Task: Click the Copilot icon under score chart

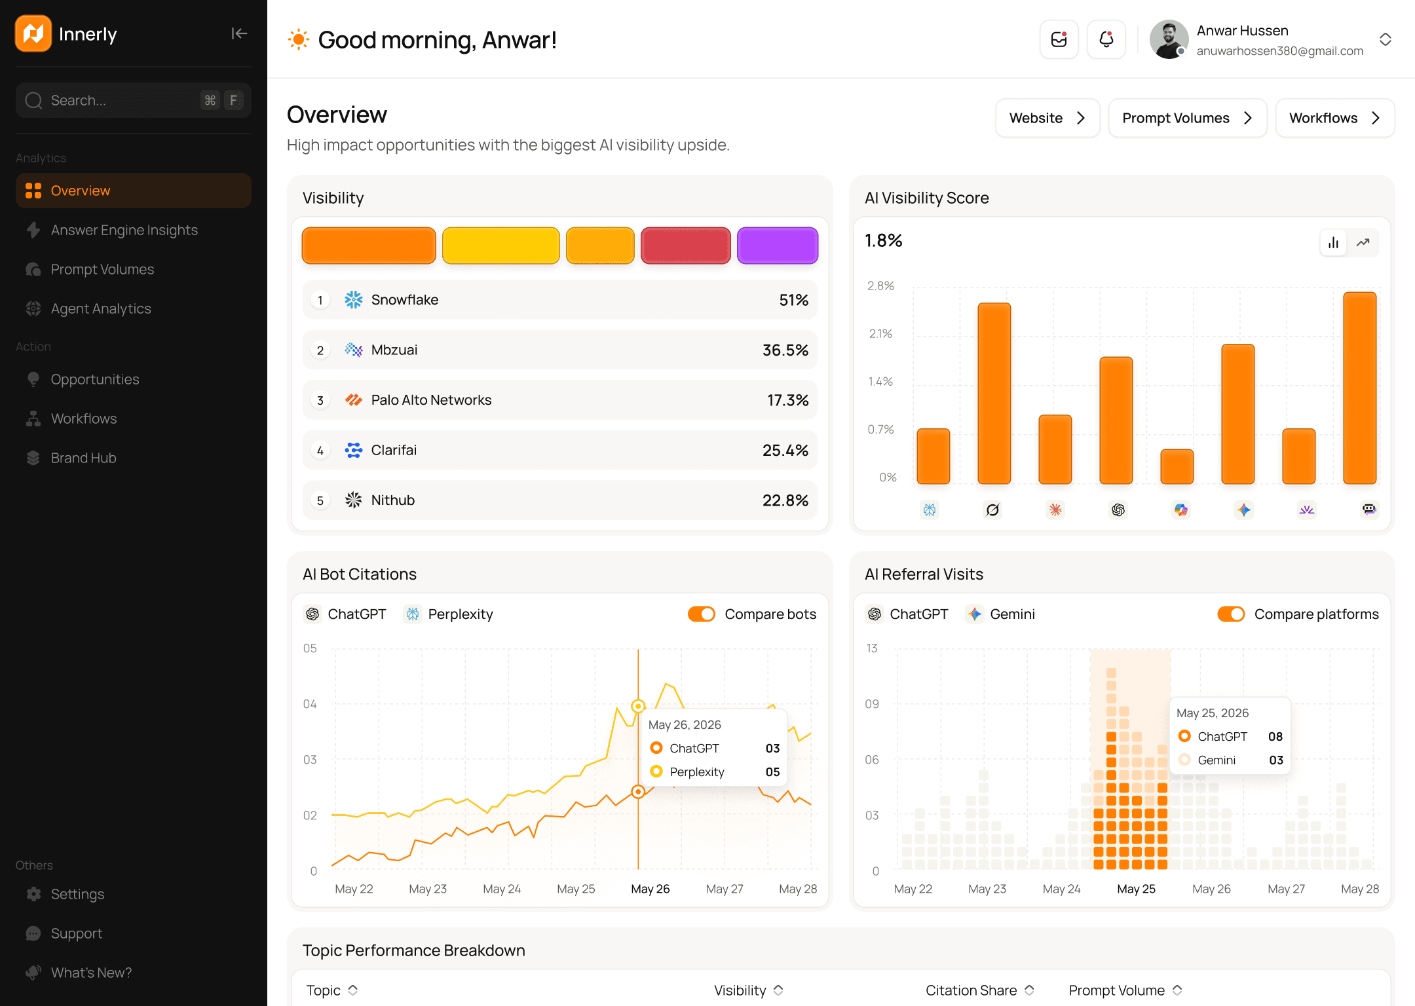Action: click(1181, 510)
